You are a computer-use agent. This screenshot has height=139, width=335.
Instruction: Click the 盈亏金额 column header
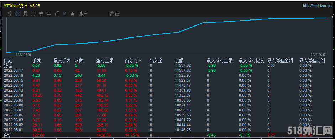105,61
